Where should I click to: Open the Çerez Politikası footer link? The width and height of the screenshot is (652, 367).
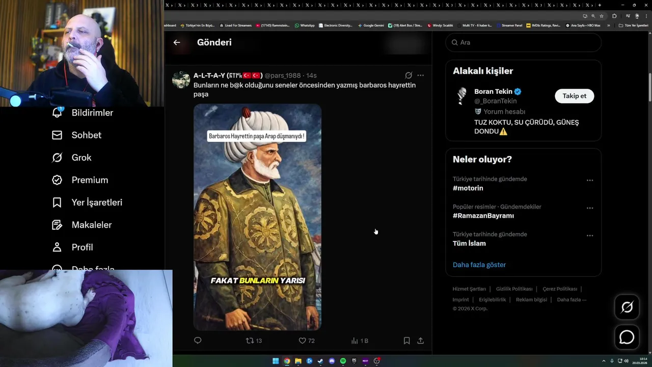pyautogui.click(x=560, y=289)
